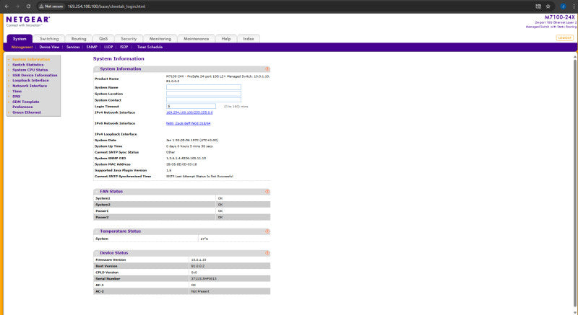Go to the Maintenance tab
The width and height of the screenshot is (578, 315).
click(x=196, y=39)
